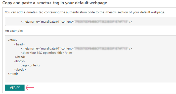Click the blurred content value in example
Image resolution: width=176 pixels, height=94 pixels.
[101, 49]
